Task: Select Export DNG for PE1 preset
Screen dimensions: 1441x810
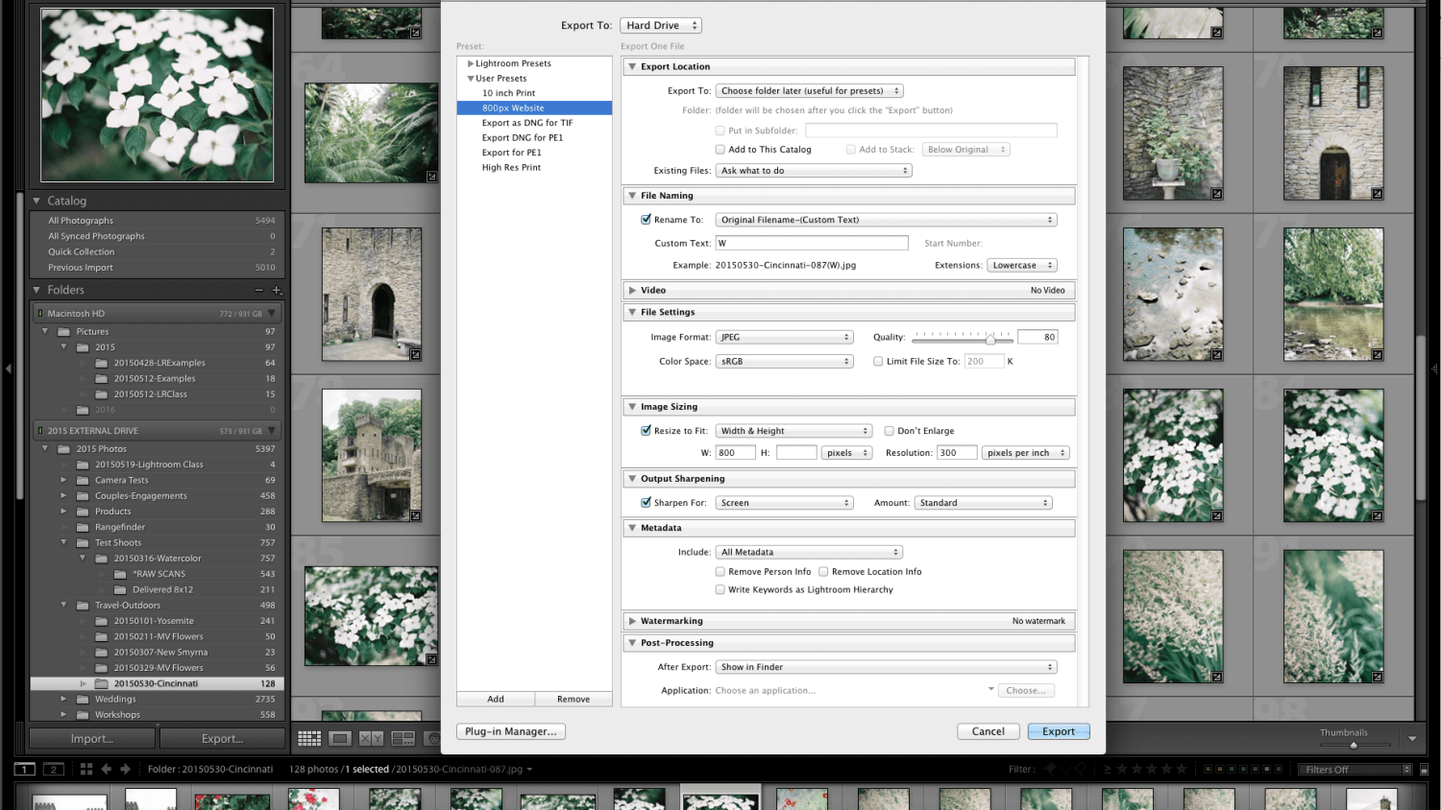Action: tap(523, 137)
